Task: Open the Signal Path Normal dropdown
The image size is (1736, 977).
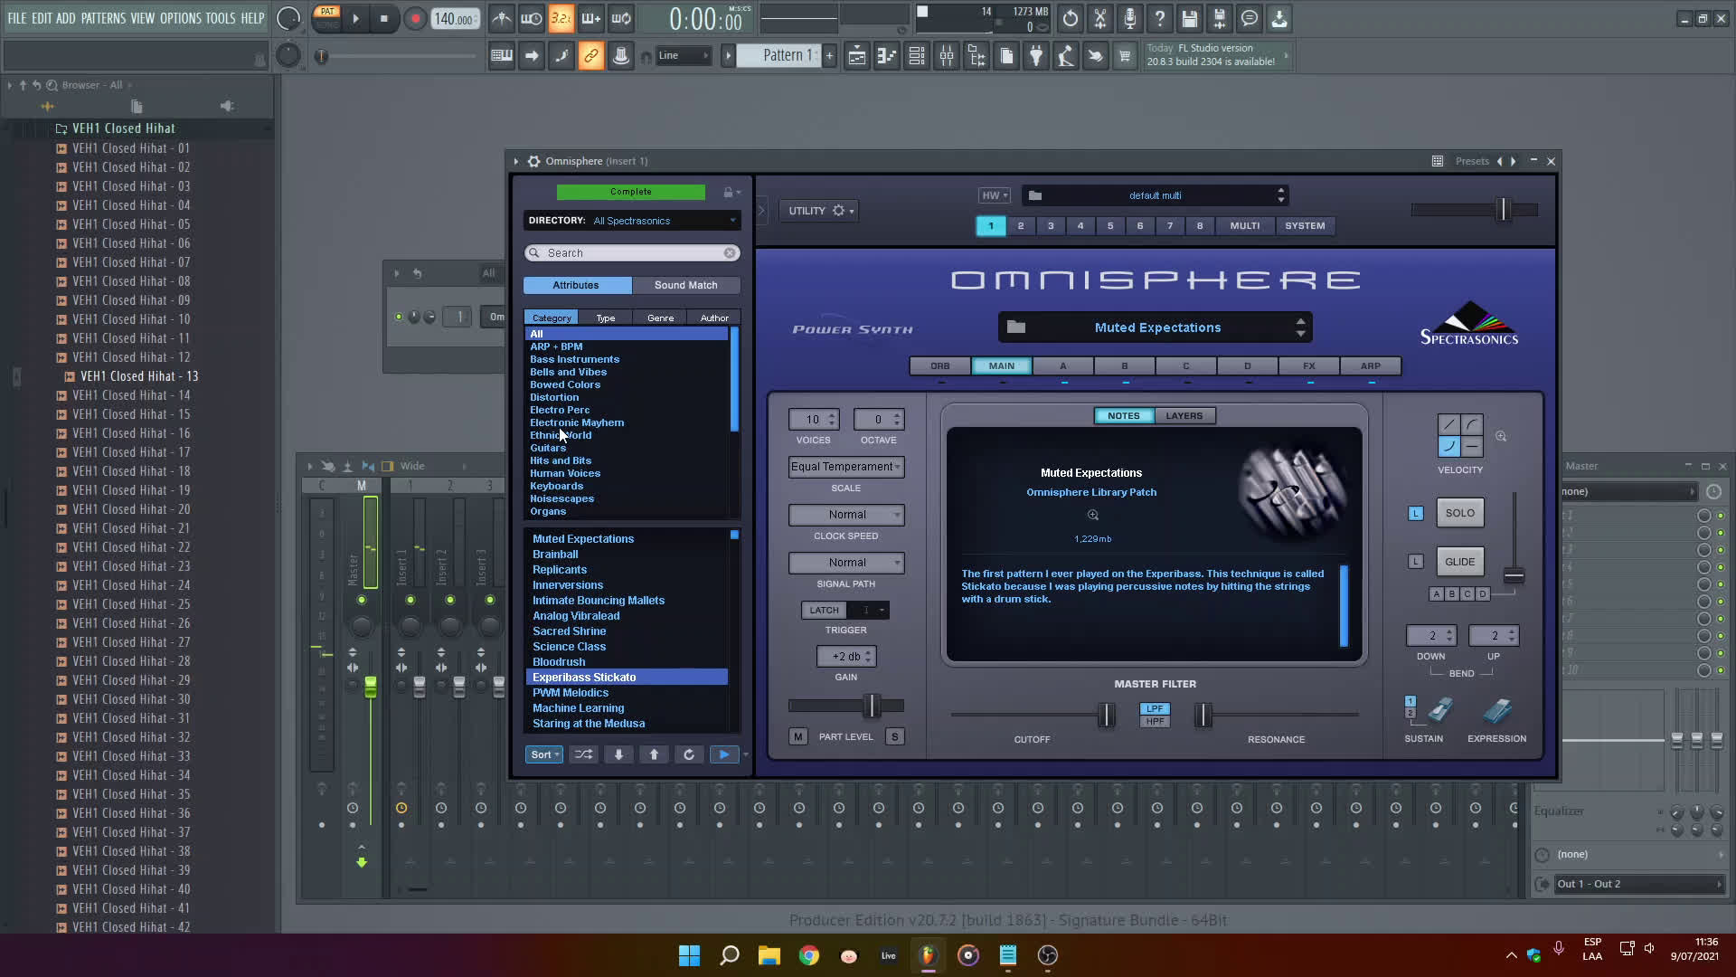Action: [x=846, y=563]
